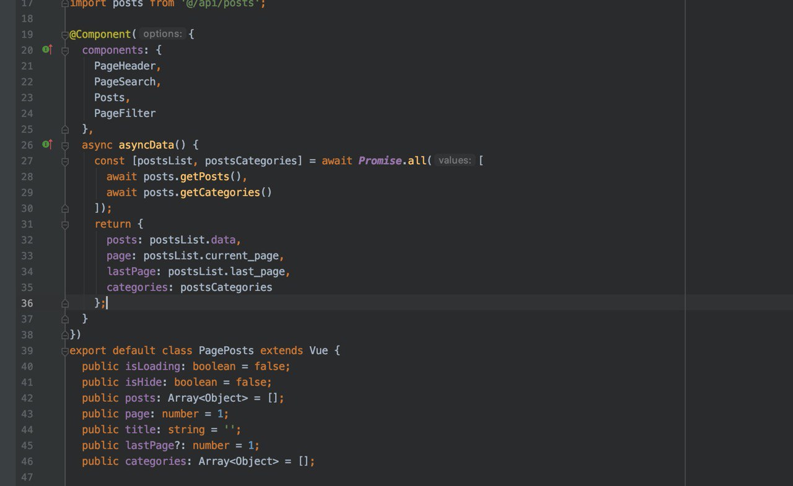
Task: Click Array<Object> type on line 46
Action: tap(239, 461)
